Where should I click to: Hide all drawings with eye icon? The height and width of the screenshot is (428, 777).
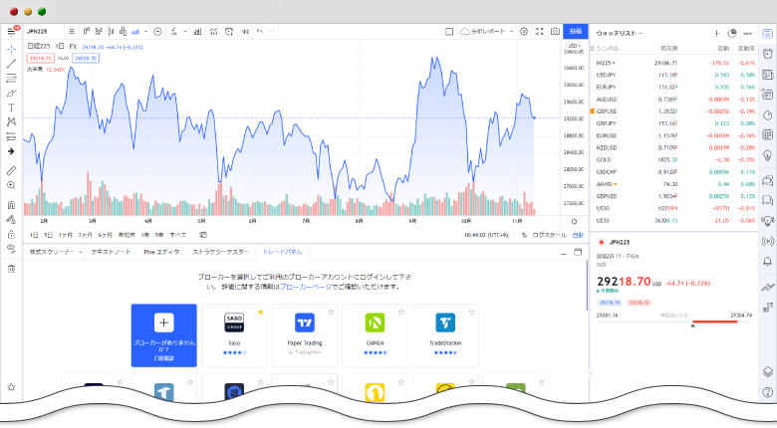coord(11,249)
